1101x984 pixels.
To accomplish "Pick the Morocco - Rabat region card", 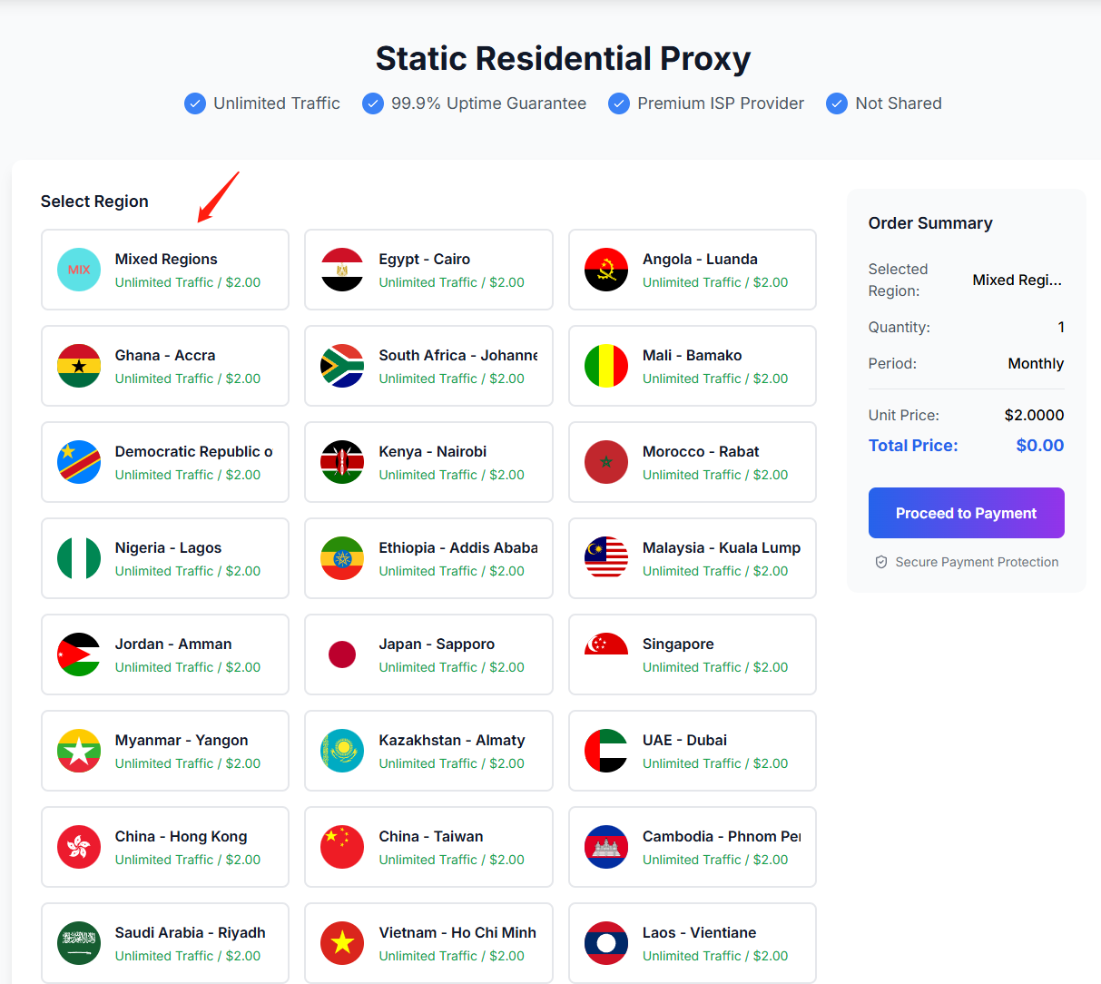I will [692, 462].
